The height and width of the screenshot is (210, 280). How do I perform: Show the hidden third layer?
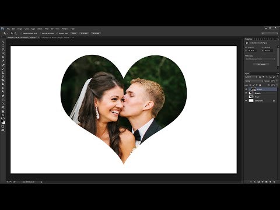(x=246, y=97)
